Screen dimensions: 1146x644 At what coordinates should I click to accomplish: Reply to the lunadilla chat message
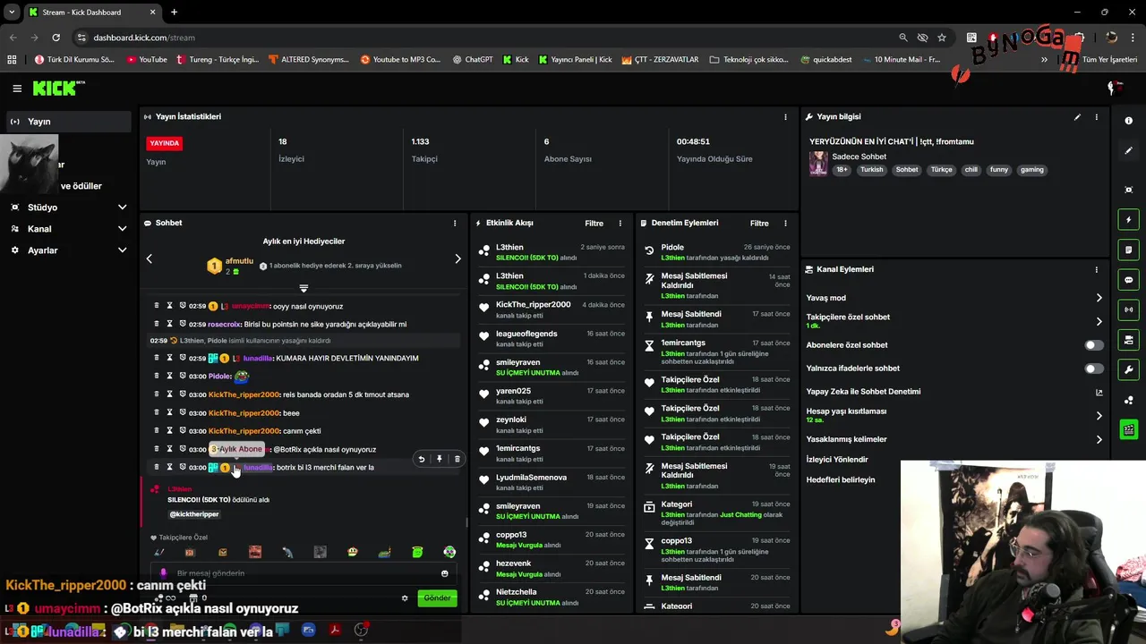click(421, 459)
